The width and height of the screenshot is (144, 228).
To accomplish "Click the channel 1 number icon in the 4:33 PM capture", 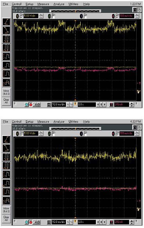I will (x=18, y=134).
